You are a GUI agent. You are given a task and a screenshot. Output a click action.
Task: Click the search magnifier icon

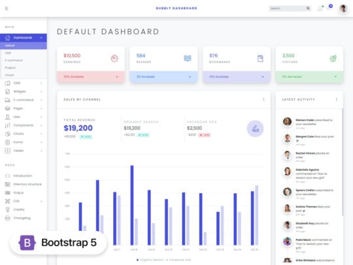tap(308, 9)
